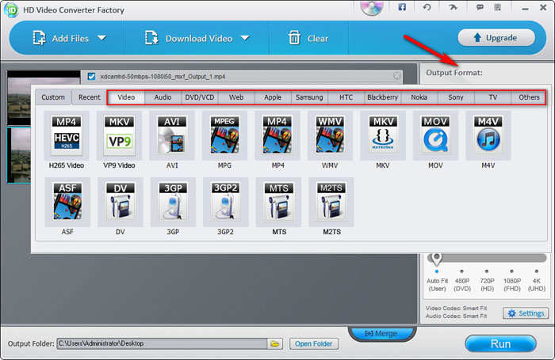Choose the MOV QuickTime format icon

click(x=435, y=135)
